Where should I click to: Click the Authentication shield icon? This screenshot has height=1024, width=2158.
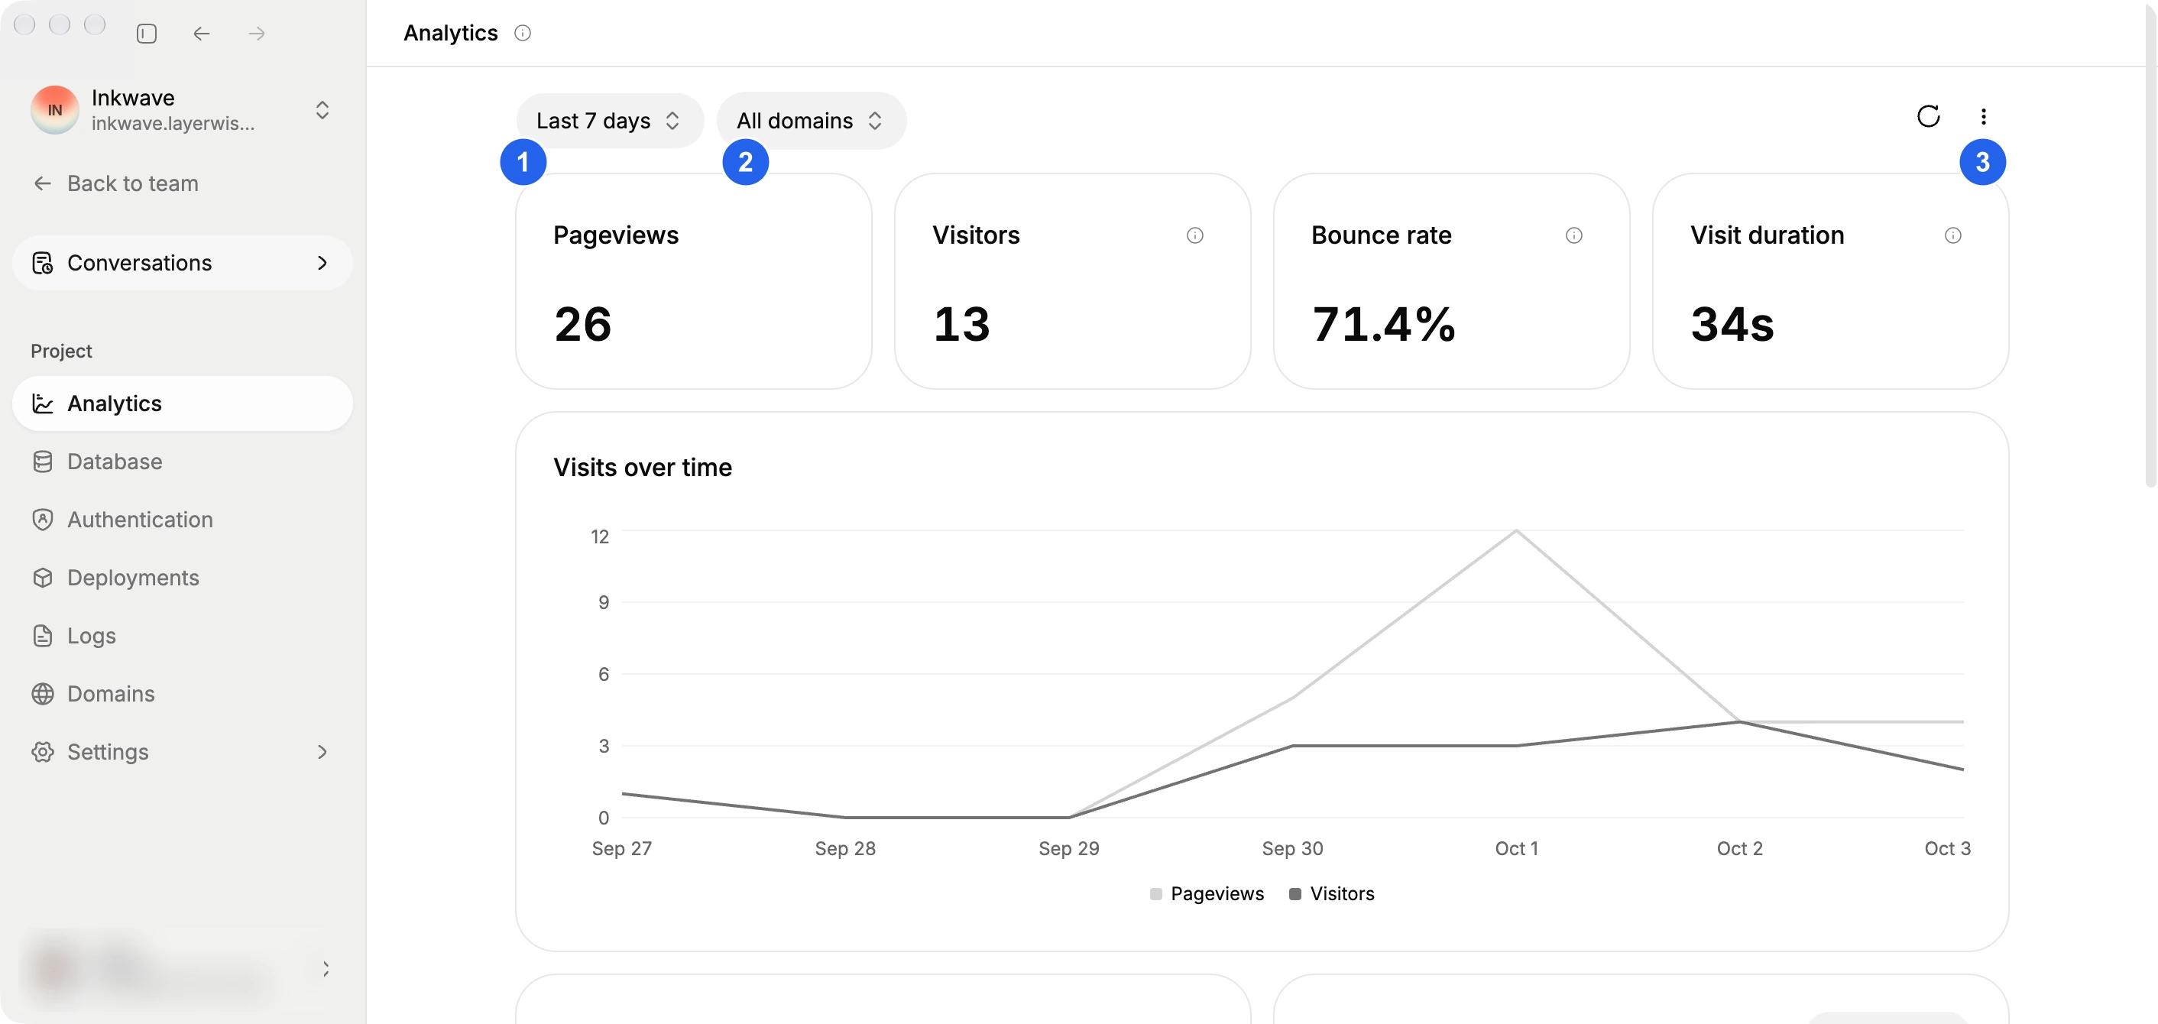(x=43, y=520)
